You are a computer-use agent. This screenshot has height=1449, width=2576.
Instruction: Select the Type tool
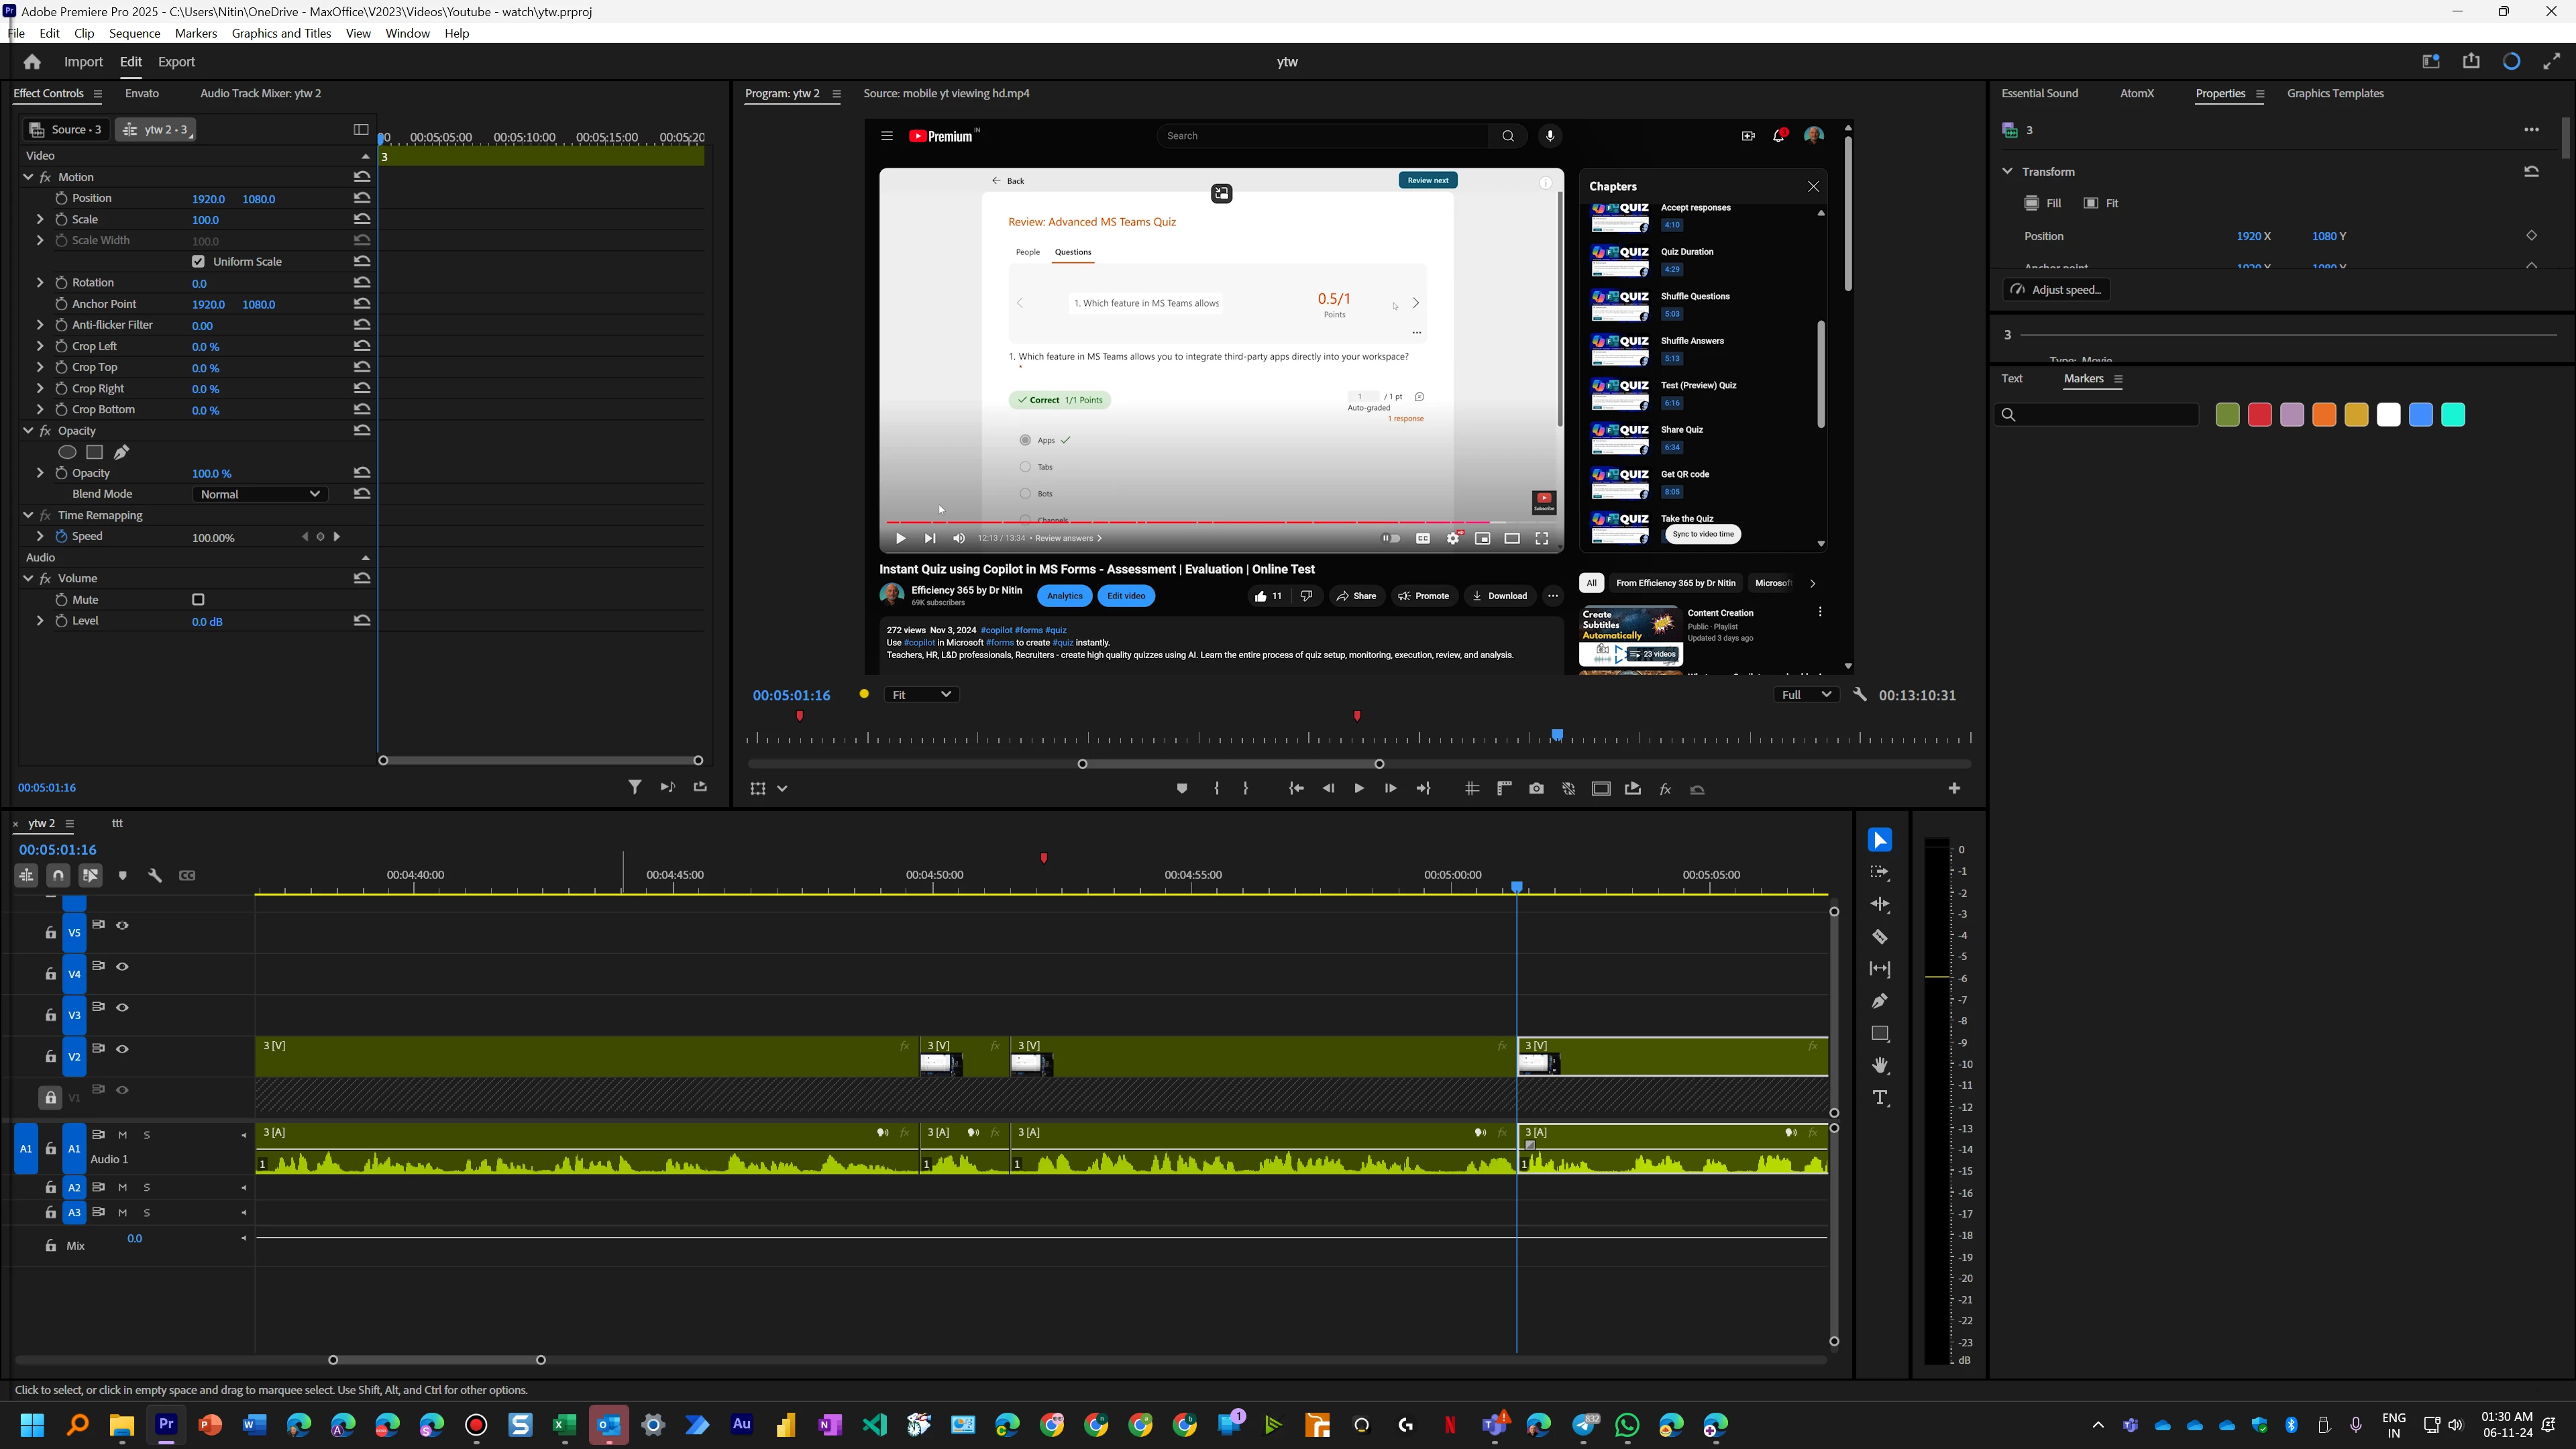coord(1880,1098)
